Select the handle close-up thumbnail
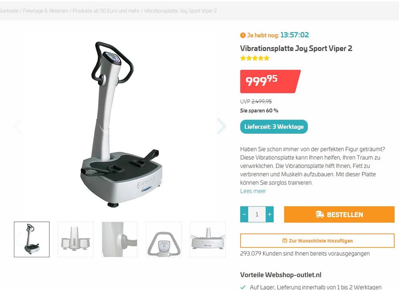Screen dimensions: 399x290 (120, 239)
